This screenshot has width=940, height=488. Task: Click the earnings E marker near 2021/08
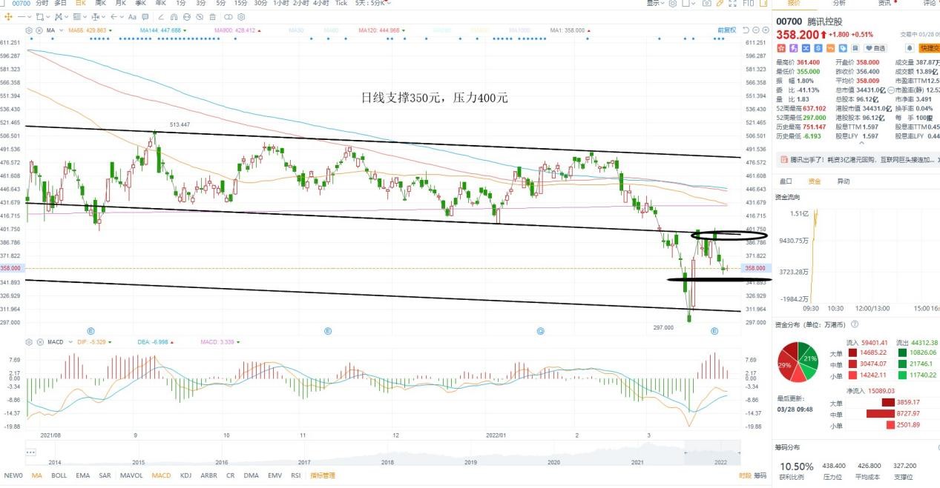(91, 331)
